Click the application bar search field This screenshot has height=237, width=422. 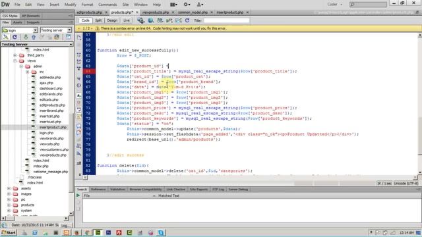[x=369, y=5]
